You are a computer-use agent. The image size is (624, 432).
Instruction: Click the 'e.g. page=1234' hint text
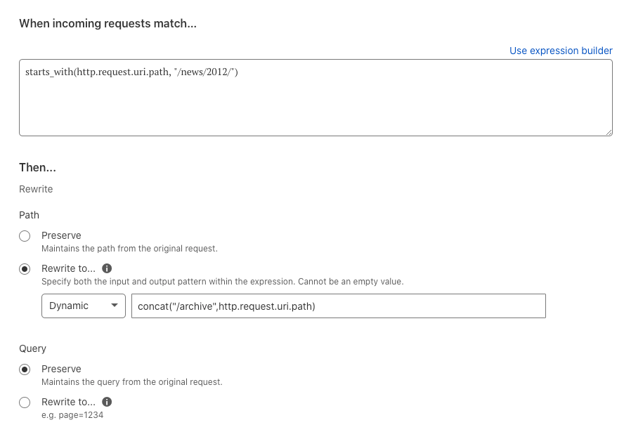pos(72,415)
